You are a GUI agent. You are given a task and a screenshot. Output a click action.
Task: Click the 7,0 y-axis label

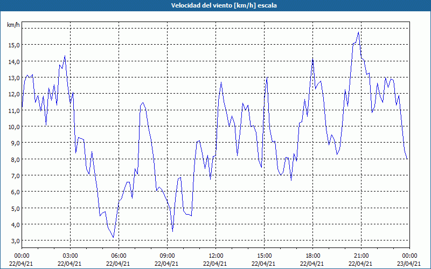[15, 176]
